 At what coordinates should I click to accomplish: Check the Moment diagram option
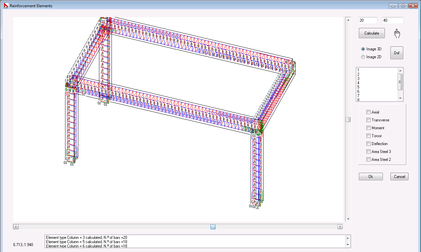[368, 128]
